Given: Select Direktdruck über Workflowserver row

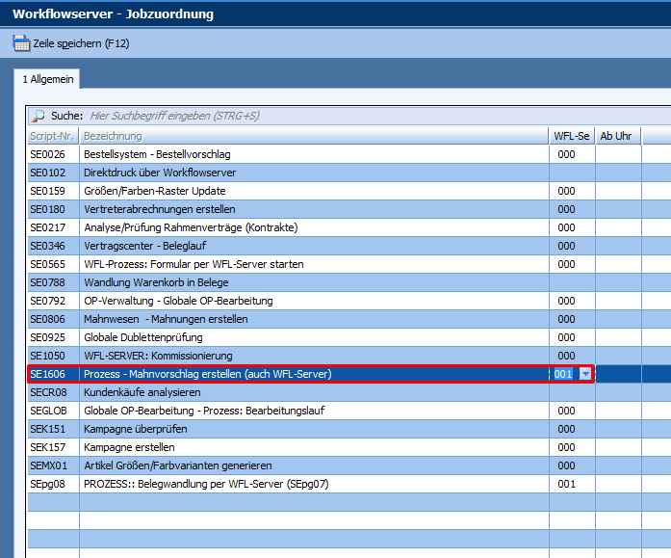Looking at the screenshot, I should [160, 173].
